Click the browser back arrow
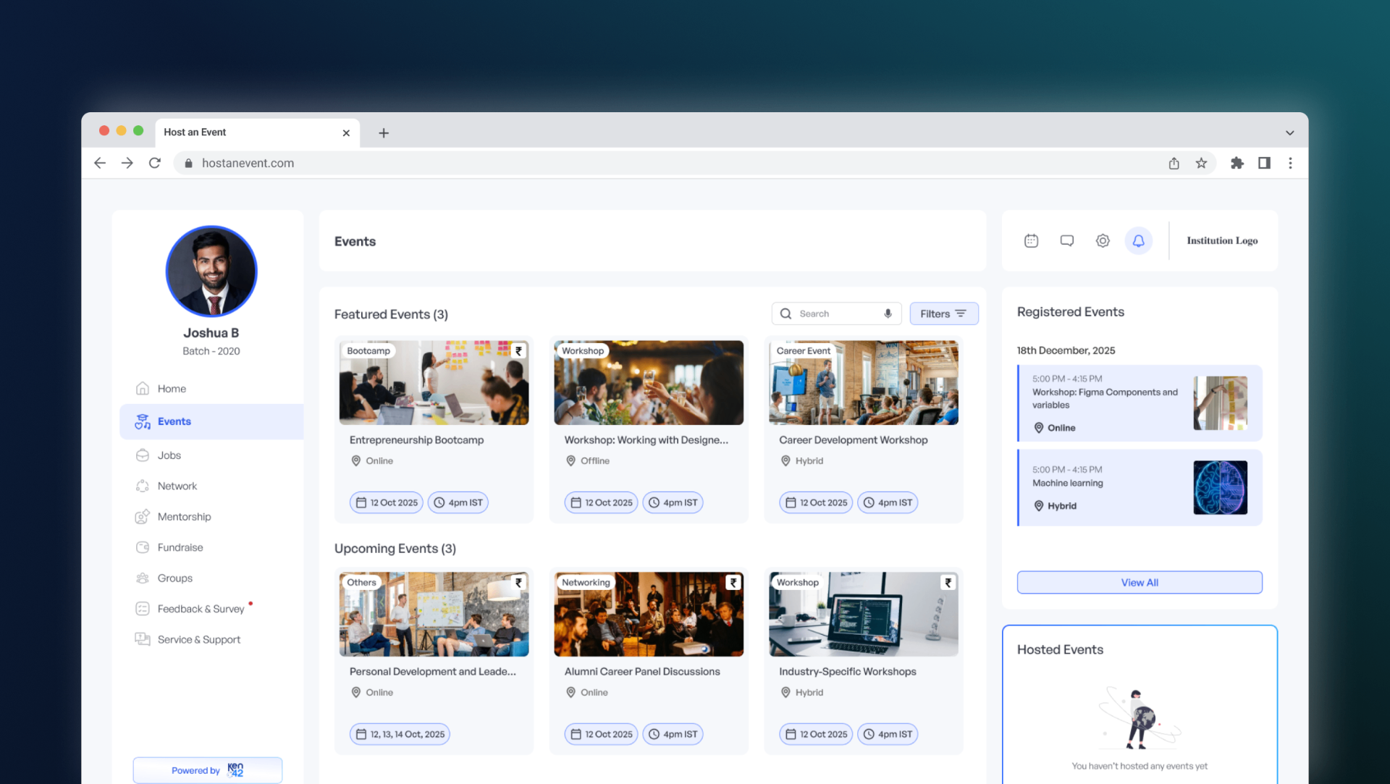The height and width of the screenshot is (784, 1390). point(100,164)
